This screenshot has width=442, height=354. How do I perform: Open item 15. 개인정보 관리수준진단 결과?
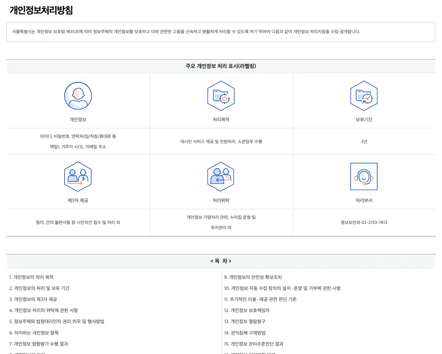pyautogui.click(x=253, y=344)
